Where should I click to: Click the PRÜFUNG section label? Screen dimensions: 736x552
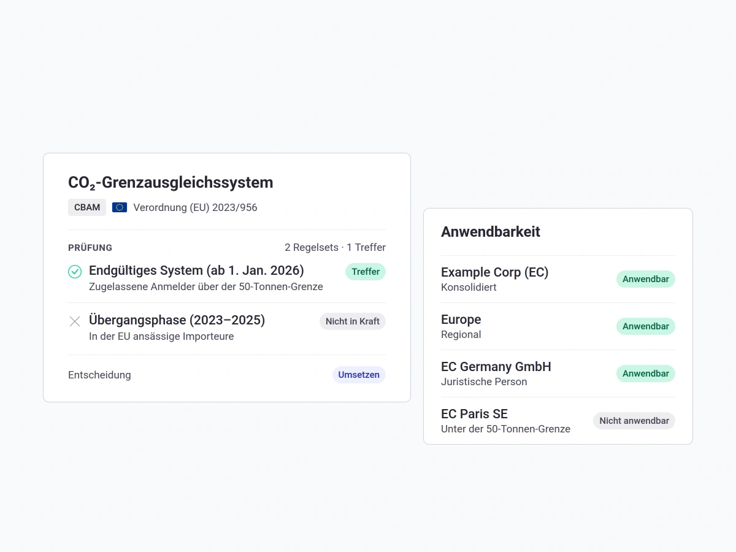(x=90, y=248)
